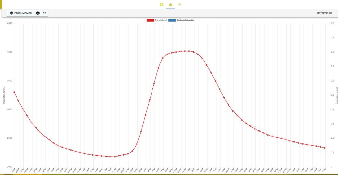Click the 1.0 tick on right axis
This screenshot has height=175, width=338.
click(332, 23)
